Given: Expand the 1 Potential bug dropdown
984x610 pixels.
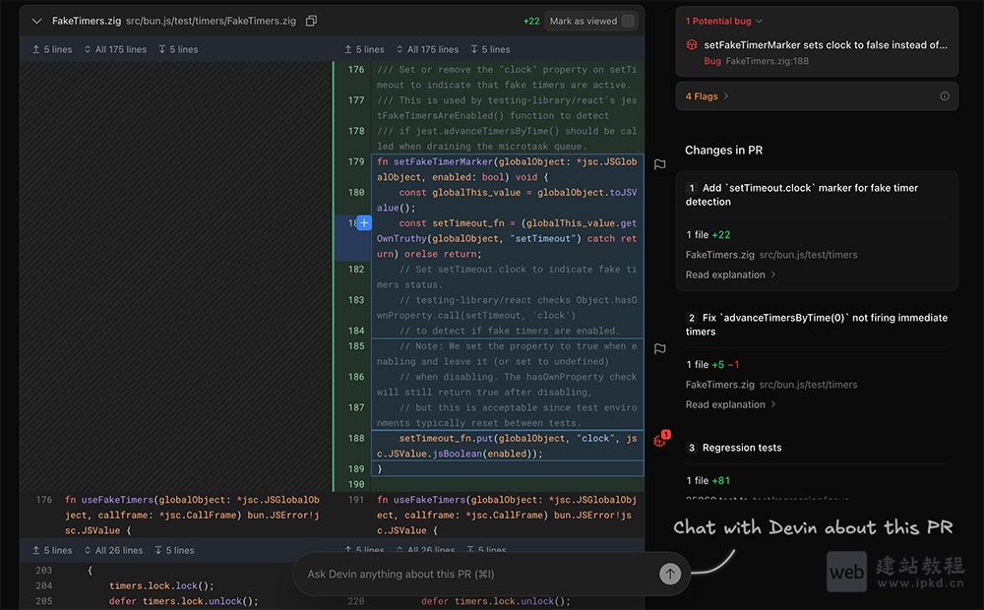Looking at the screenshot, I should [x=724, y=21].
